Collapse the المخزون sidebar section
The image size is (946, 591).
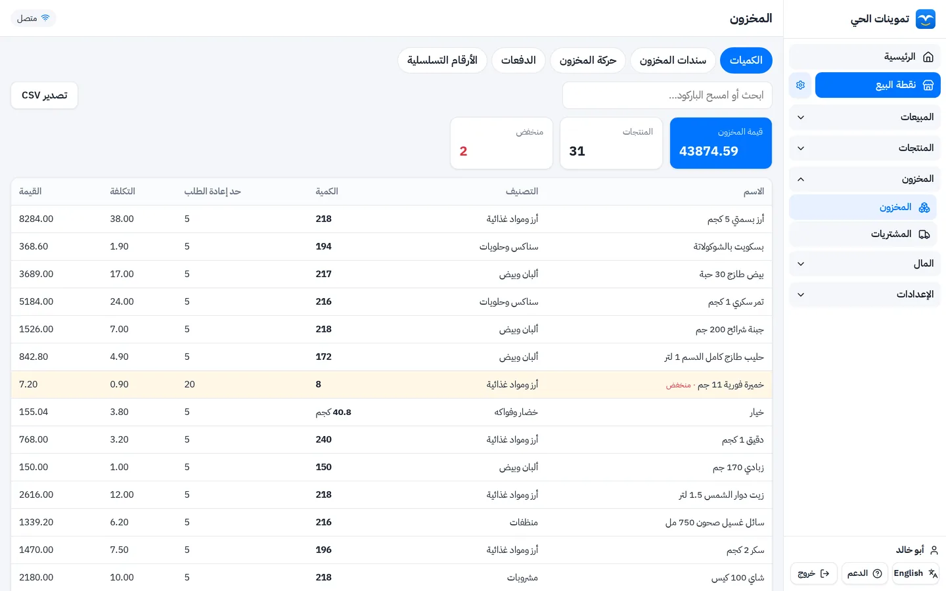[x=865, y=179]
